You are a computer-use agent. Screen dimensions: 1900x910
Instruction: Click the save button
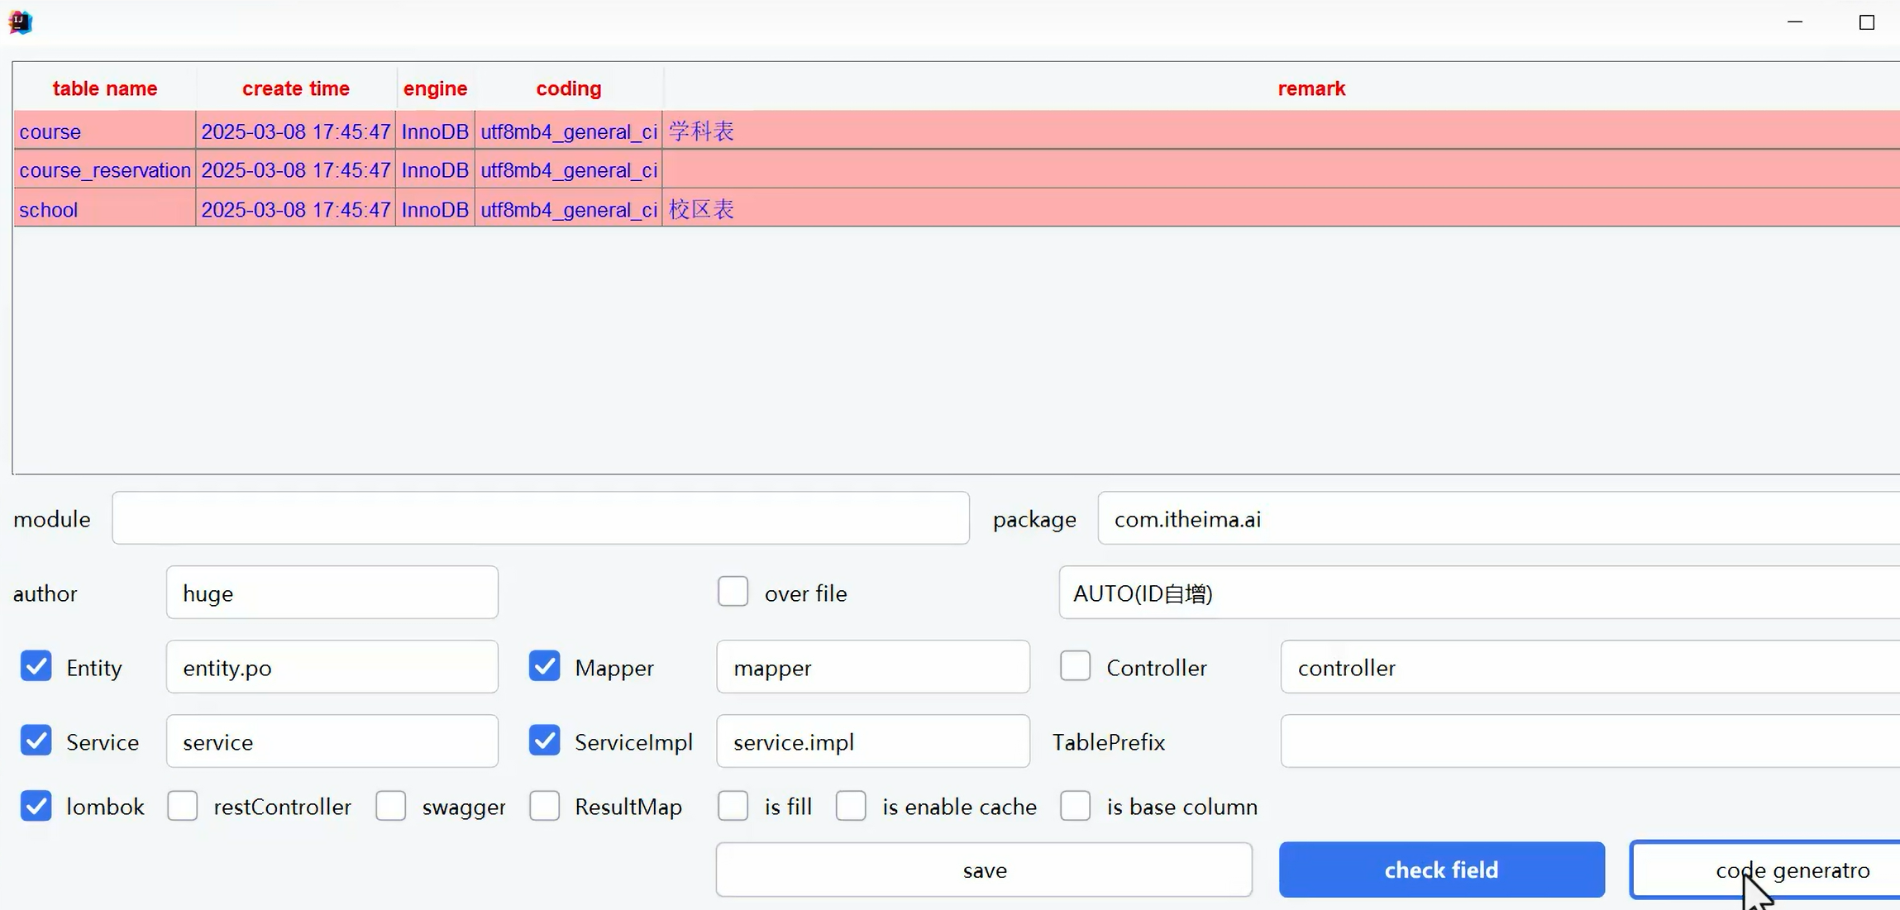coord(983,870)
